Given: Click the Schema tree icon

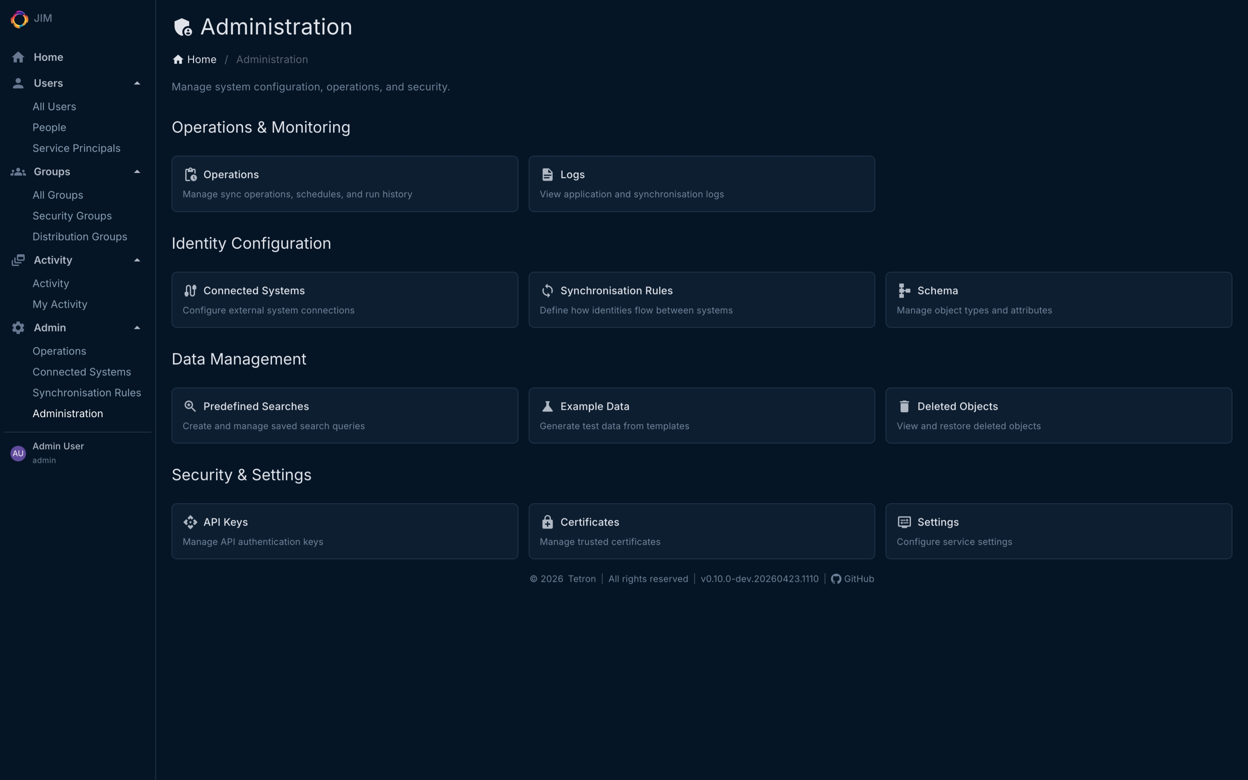Looking at the screenshot, I should pos(904,290).
